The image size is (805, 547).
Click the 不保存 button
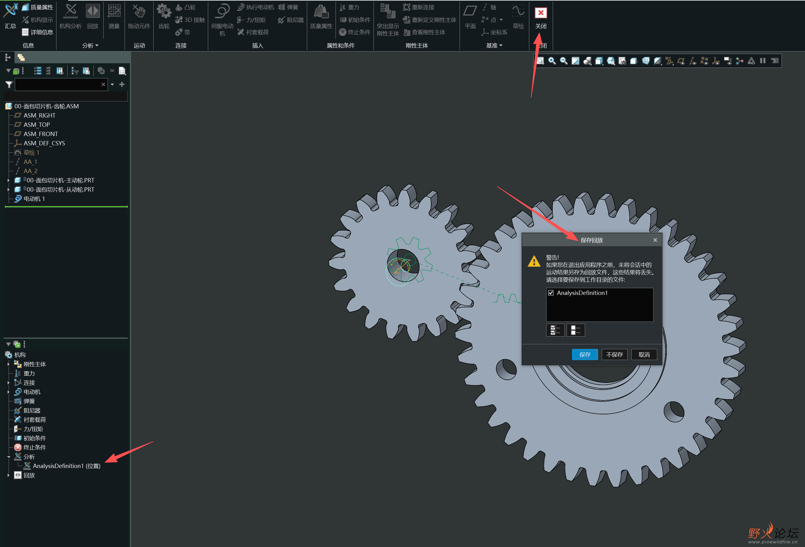(614, 354)
